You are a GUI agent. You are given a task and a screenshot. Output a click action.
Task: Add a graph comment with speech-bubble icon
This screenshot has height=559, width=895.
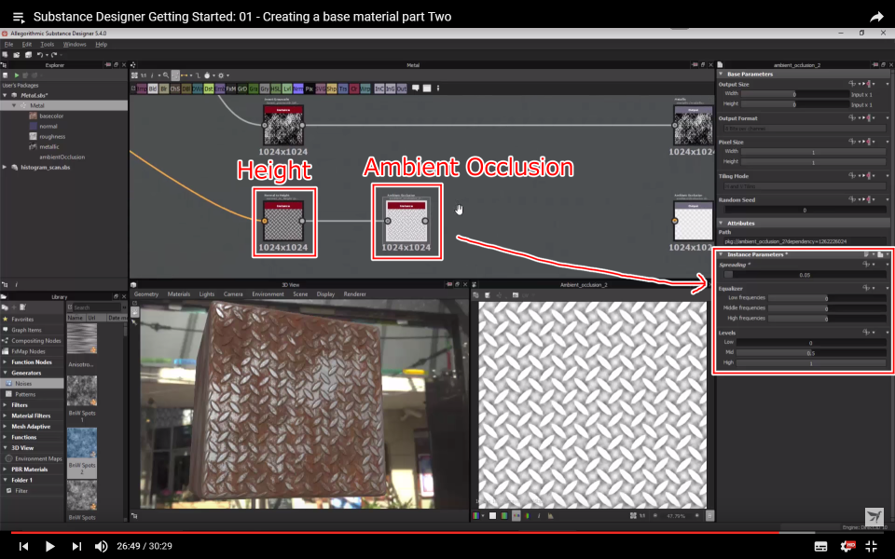(x=416, y=88)
